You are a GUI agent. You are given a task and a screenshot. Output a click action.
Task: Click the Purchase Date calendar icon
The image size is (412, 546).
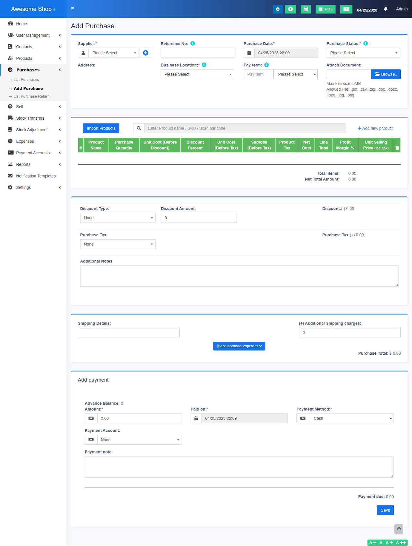(x=249, y=53)
